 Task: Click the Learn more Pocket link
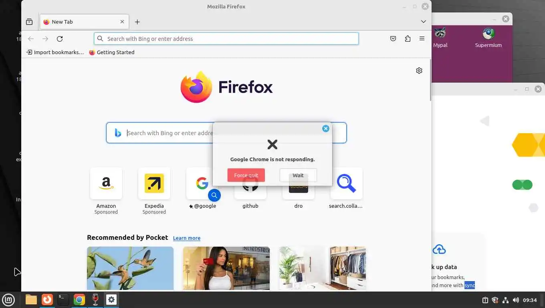pos(187,238)
